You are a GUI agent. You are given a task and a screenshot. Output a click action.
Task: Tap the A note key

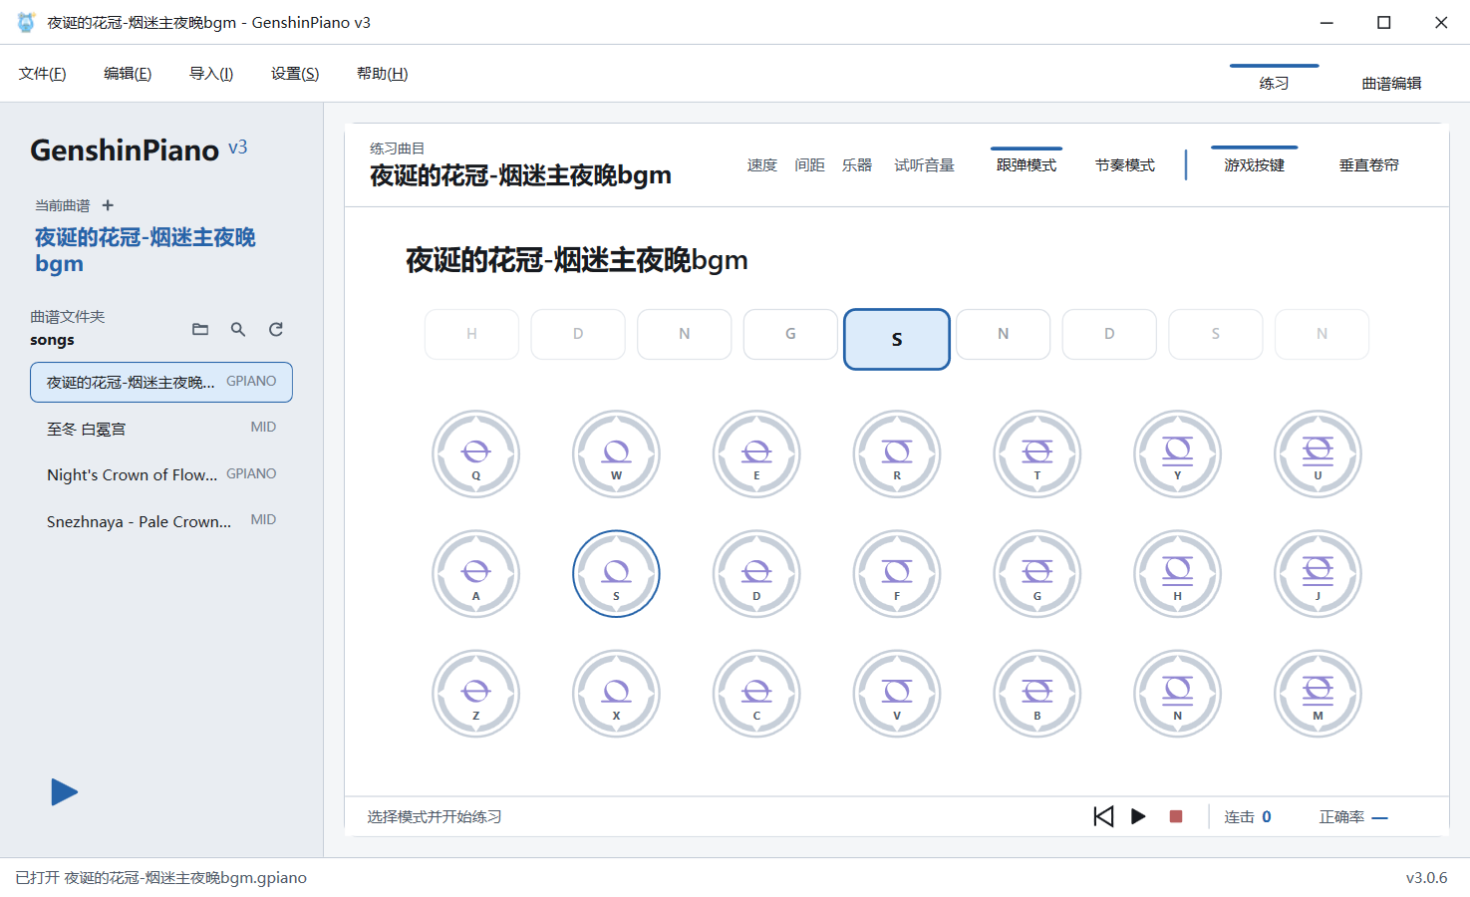476,574
